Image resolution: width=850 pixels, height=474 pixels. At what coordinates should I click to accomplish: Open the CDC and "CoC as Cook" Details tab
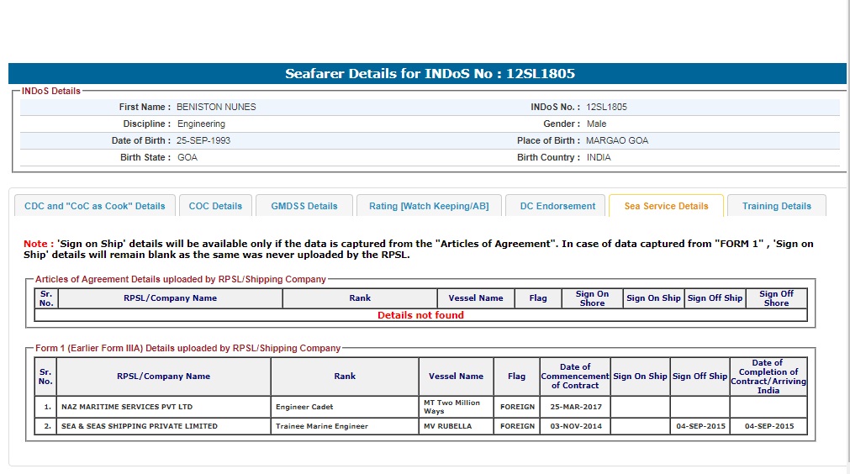tap(95, 206)
